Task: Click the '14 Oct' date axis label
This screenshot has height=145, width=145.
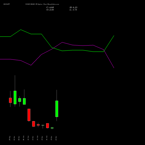Action: click(37, 138)
